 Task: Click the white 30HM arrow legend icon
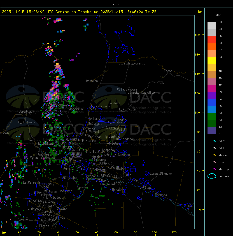pos(212,148)
